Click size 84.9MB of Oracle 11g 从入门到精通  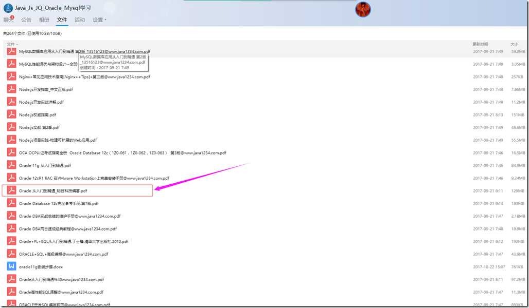pos(518,166)
